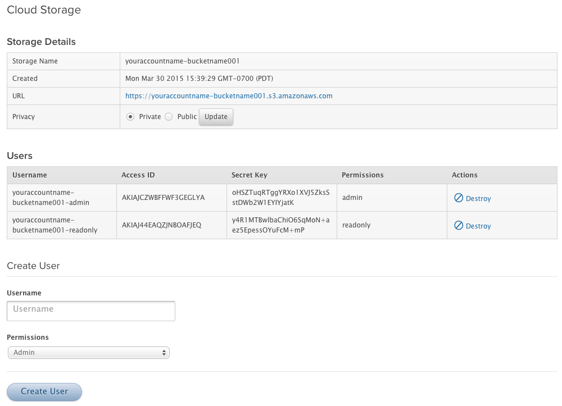Click the Destroy icon for the readonly user

pyautogui.click(x=459, y=226)
